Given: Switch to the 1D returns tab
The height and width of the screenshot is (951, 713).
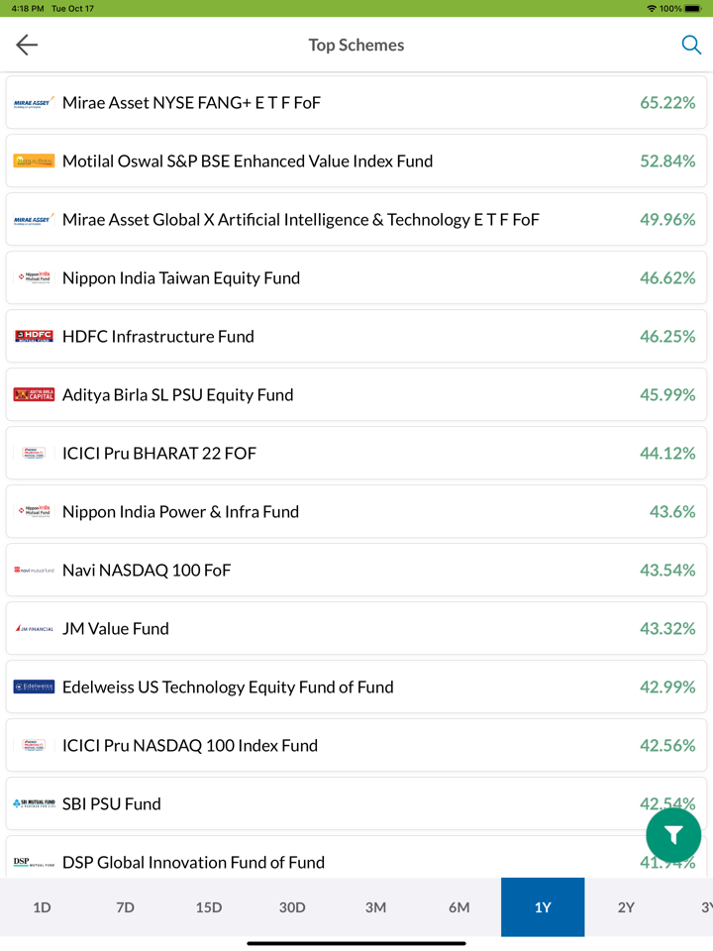Looking at the screenshot, I should coord(42,907).
